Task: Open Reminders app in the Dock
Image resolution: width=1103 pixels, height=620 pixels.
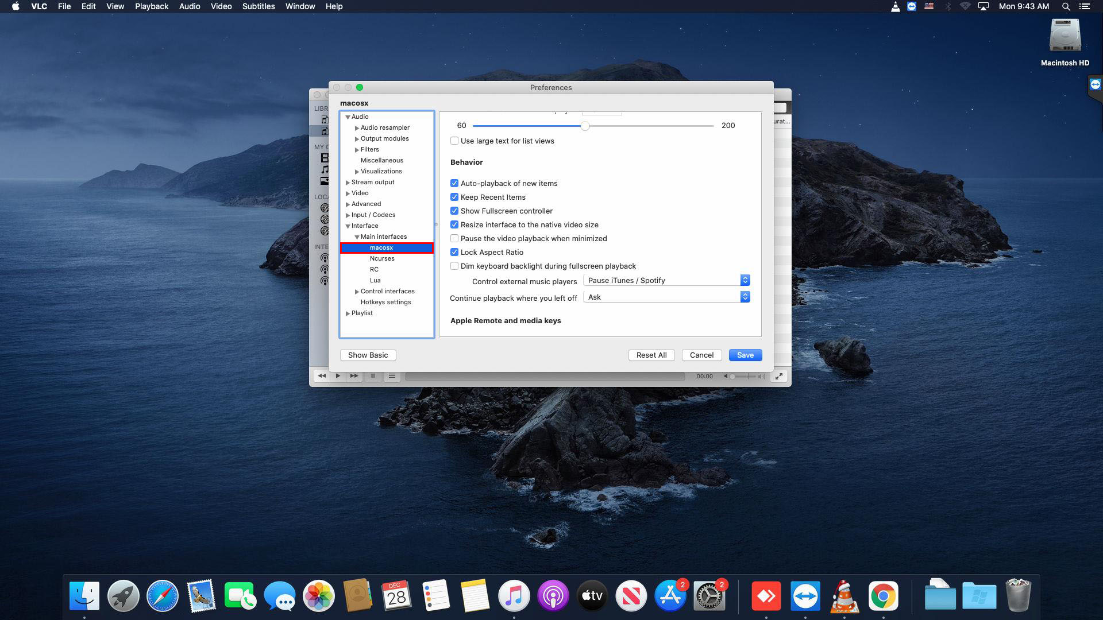Action: [x=436, y=596]
